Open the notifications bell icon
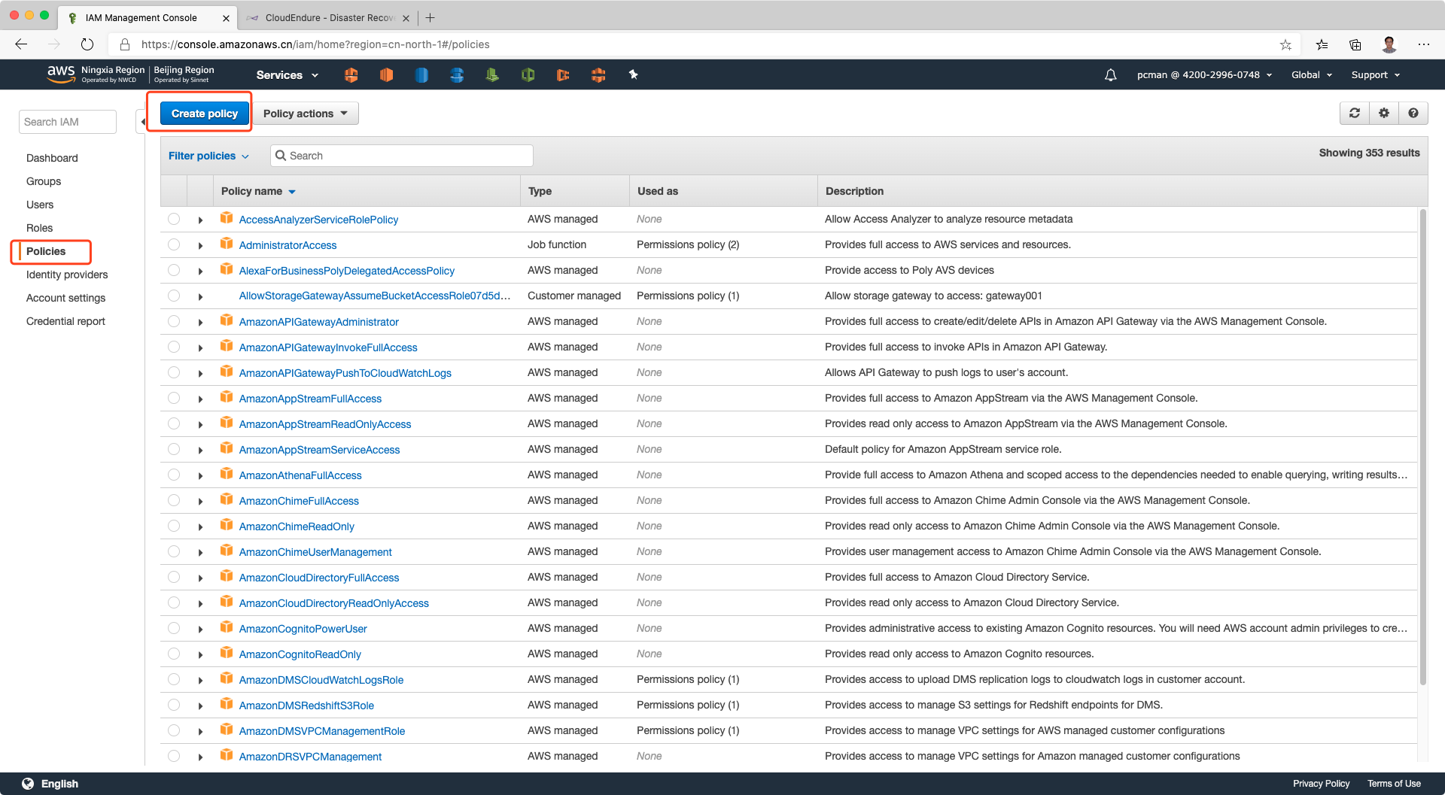Image resolution: width=1445 pixels, height=795 pixels. [1110, 75]
